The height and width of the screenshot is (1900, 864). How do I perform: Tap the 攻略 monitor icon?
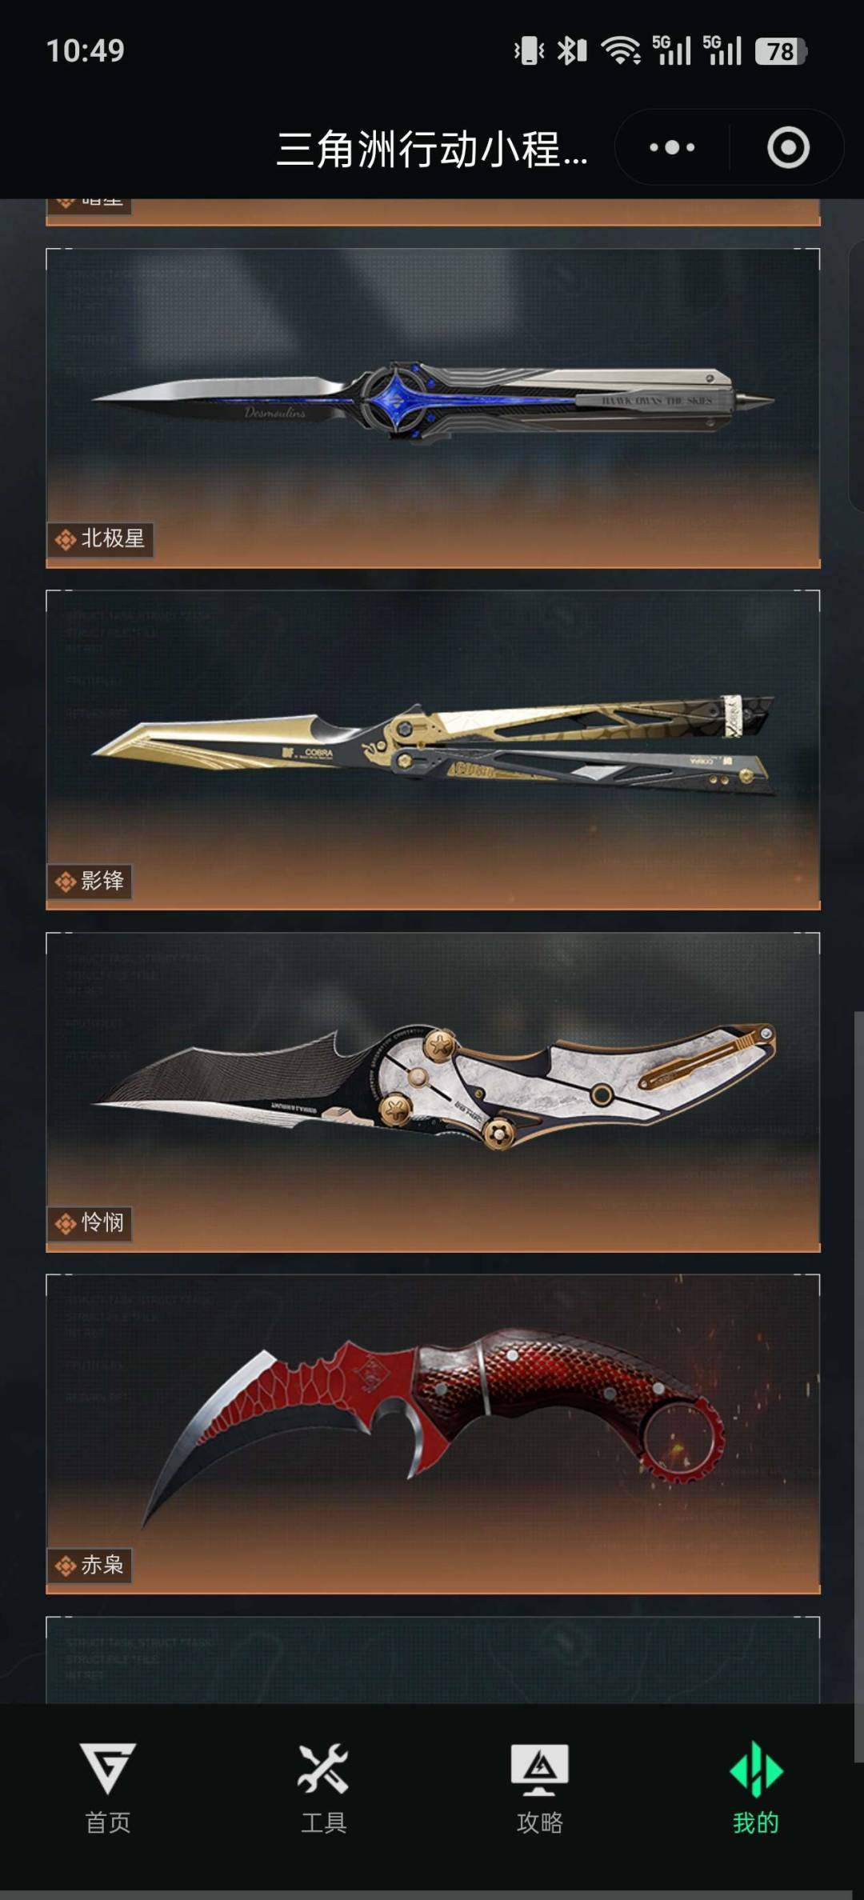(540, 1769)
